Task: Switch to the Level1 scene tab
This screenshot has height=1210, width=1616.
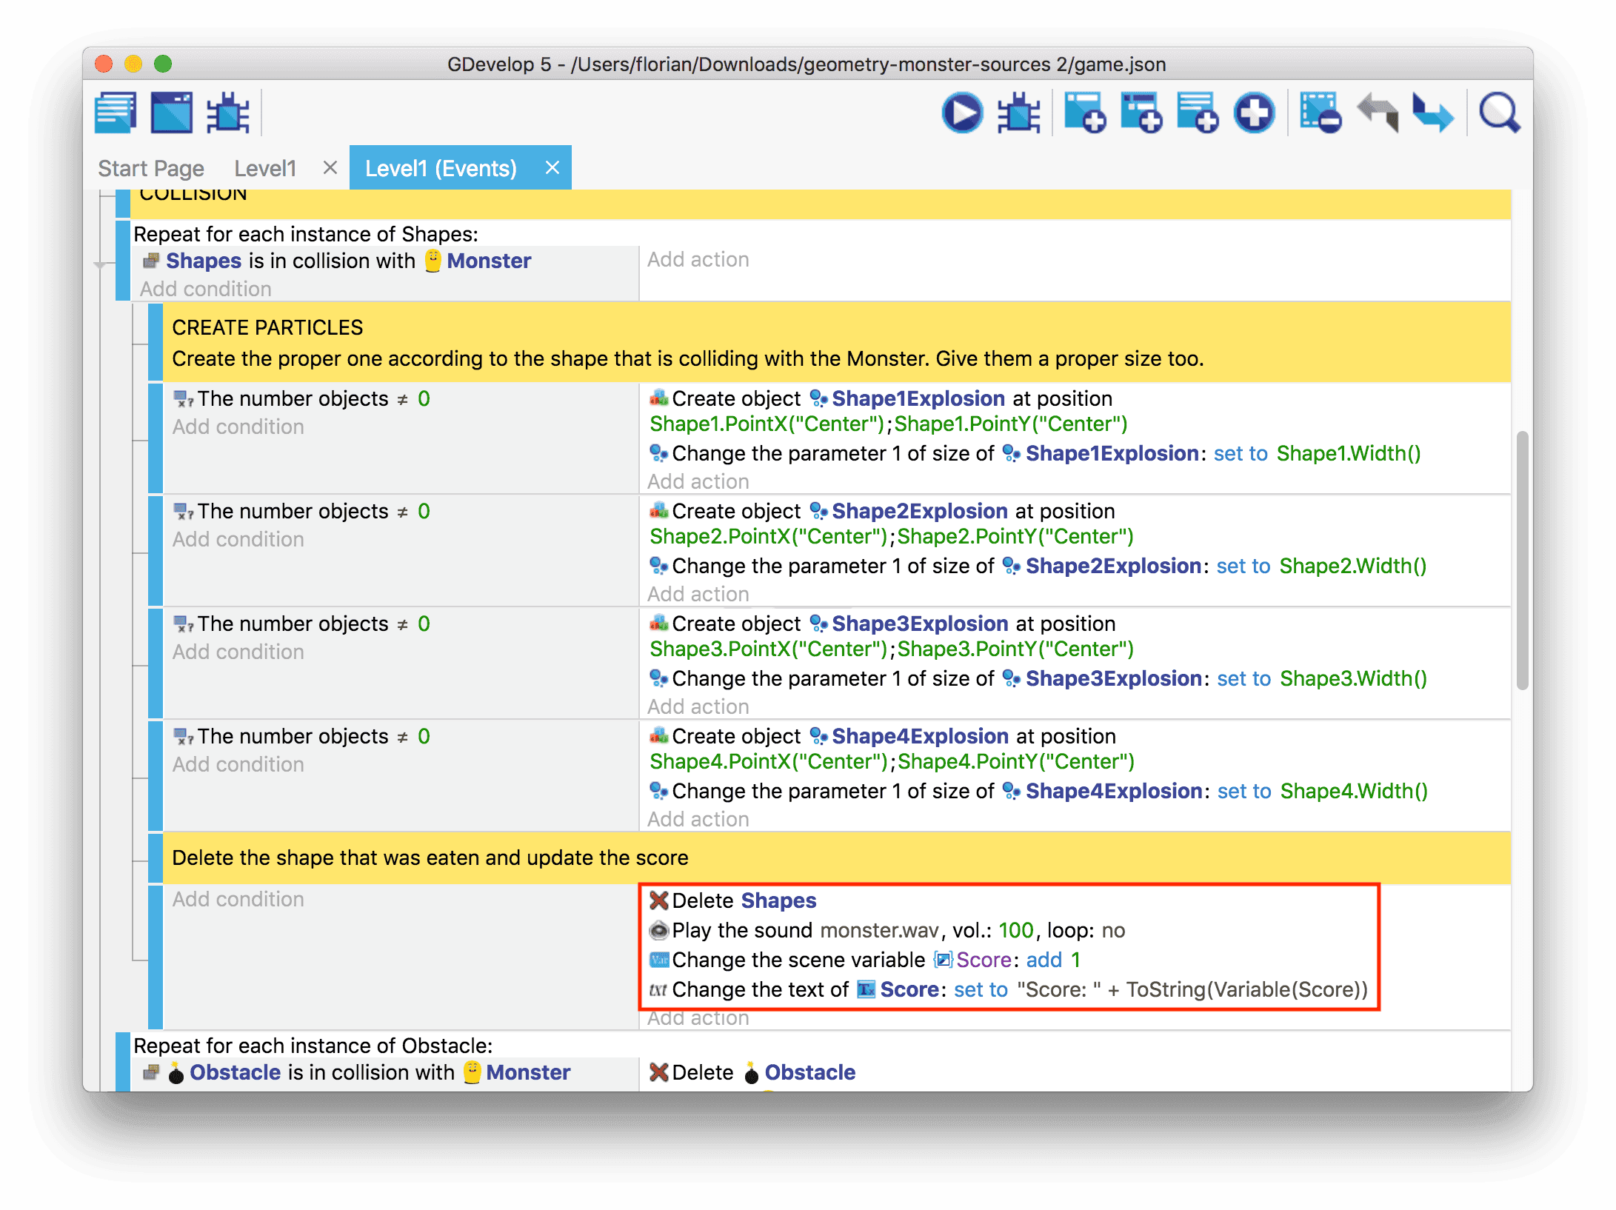Action: [x=265, y=169]
